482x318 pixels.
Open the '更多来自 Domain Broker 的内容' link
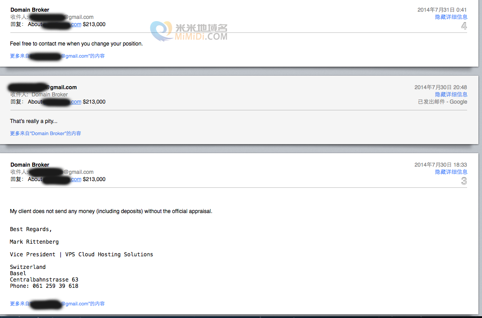click(46, 134)
